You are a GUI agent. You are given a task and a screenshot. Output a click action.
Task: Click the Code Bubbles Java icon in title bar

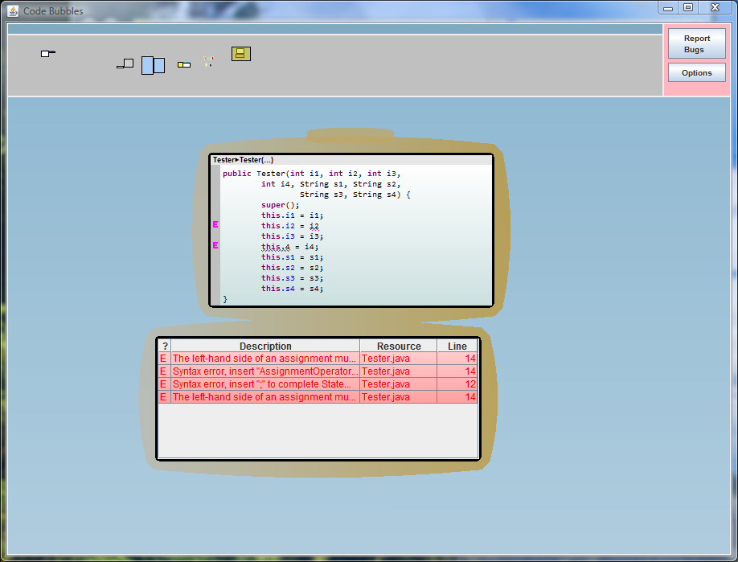coord(13,10)
